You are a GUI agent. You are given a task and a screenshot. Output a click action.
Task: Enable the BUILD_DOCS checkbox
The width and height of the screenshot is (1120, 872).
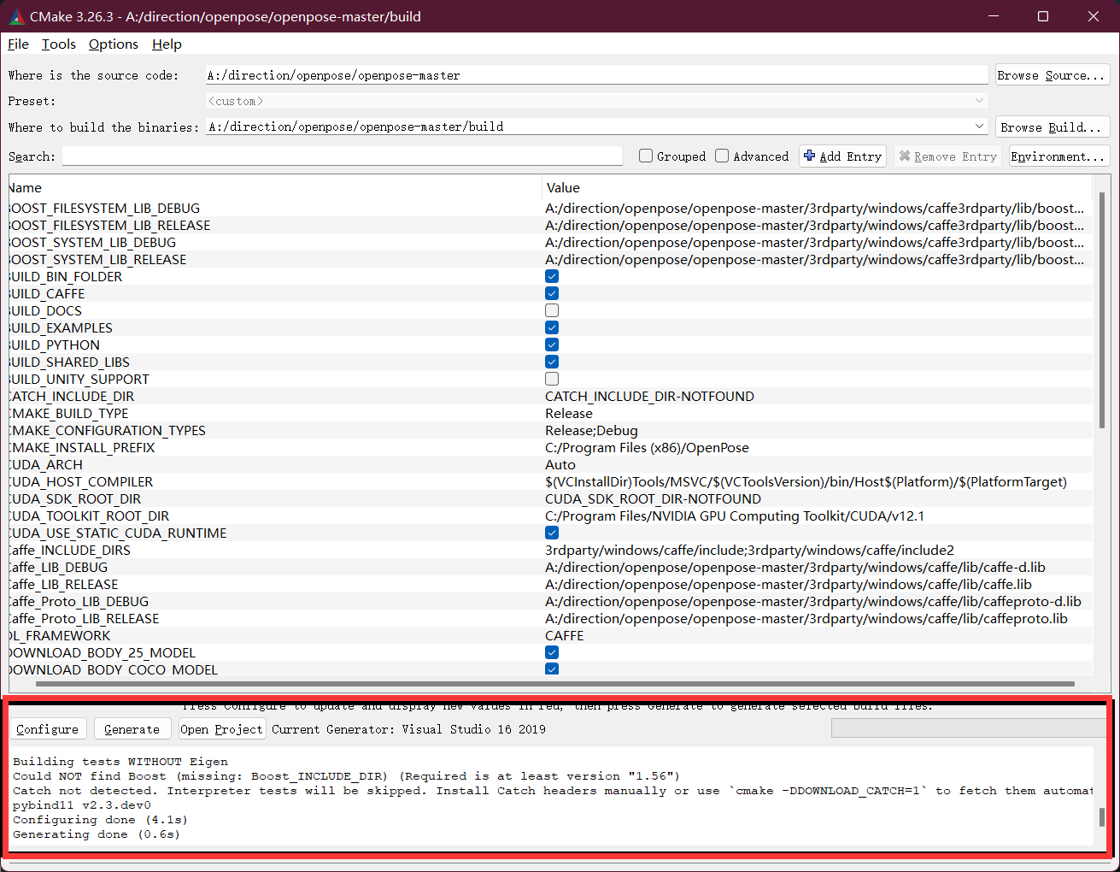point(552,310)
